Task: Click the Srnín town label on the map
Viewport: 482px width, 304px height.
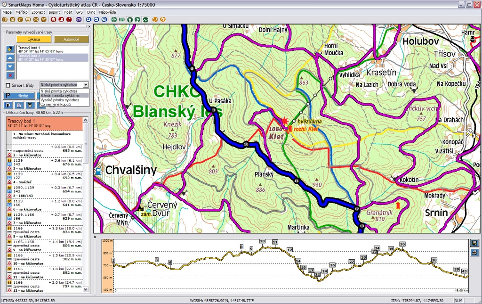Action: pos(436,213)
